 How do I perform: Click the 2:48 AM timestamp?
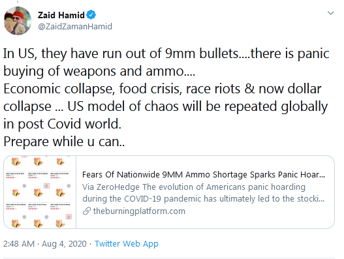click(x=19, y=243)
